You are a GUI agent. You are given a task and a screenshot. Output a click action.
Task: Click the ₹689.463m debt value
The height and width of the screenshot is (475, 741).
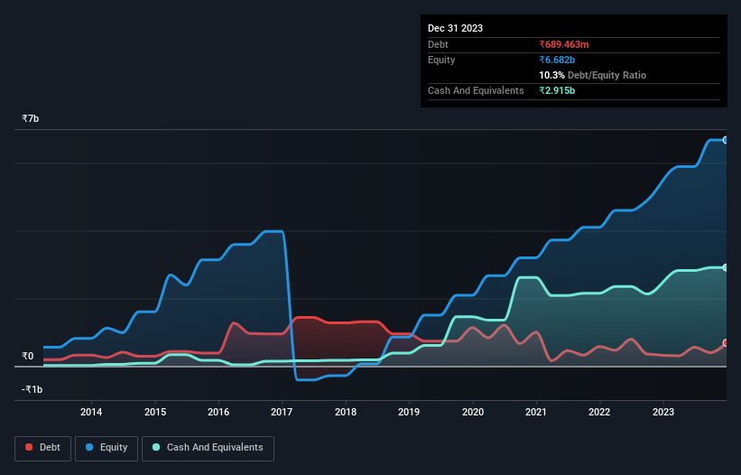[564, 44]
